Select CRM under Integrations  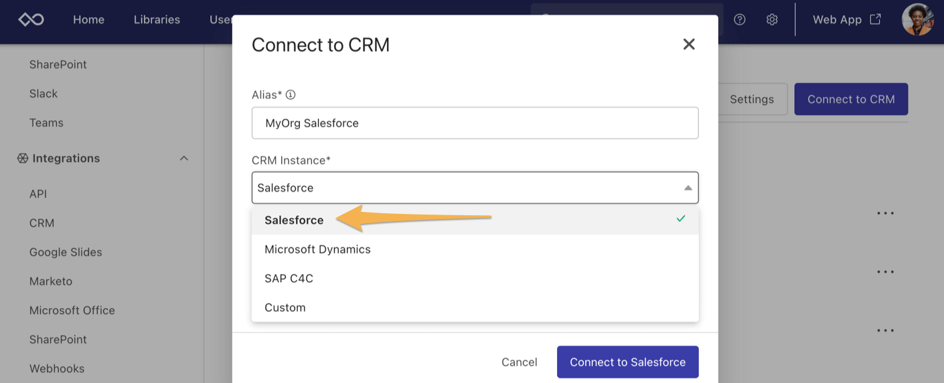pyautogui.click(x=42, y=223)
